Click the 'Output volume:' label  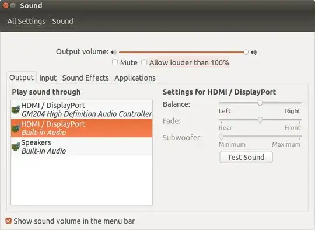pos(82,52)
